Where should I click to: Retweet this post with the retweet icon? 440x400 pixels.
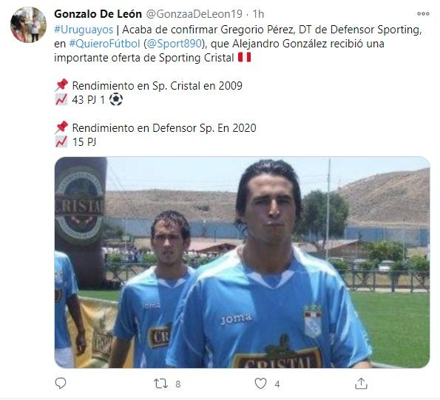click(x=160, y=384)
